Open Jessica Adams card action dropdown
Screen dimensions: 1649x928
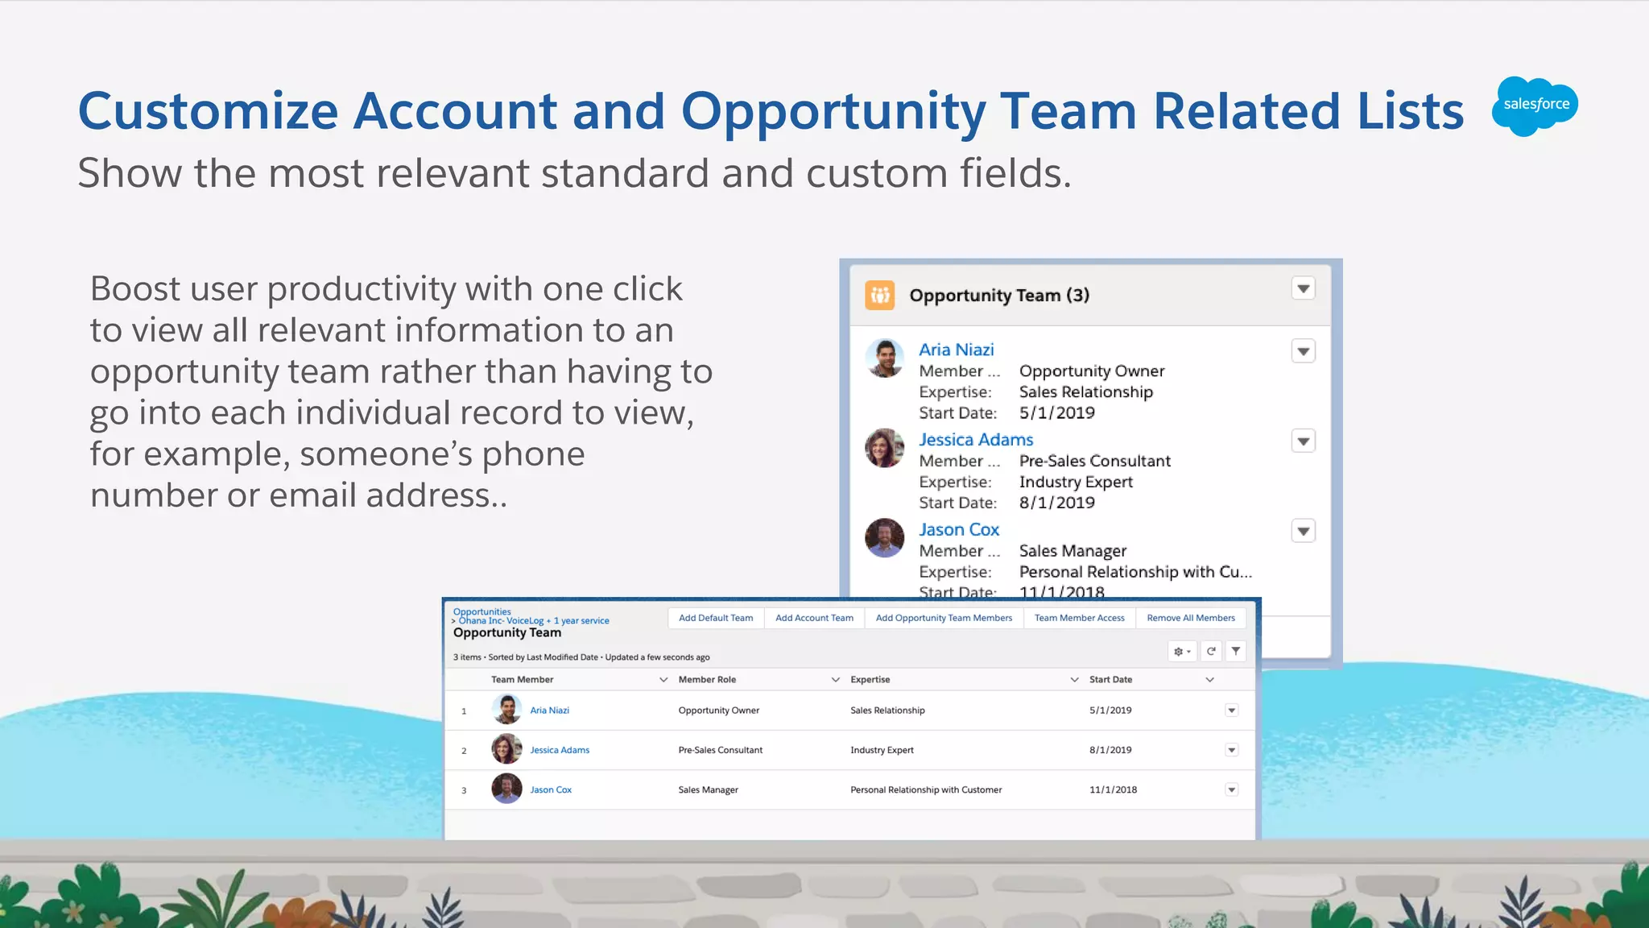(x=1303, y=441)
